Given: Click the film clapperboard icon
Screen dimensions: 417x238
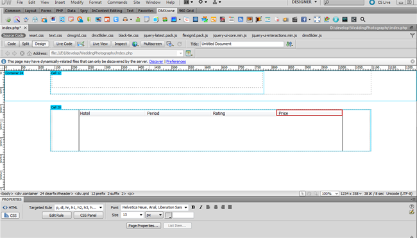Looking at the screenshot, I should coord(294,19).
